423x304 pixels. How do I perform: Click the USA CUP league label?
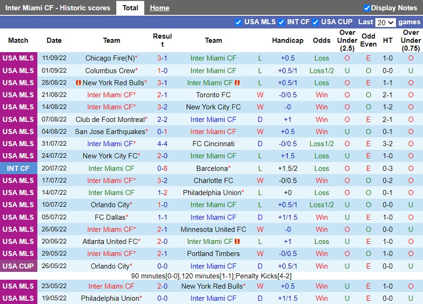point(19,266)
